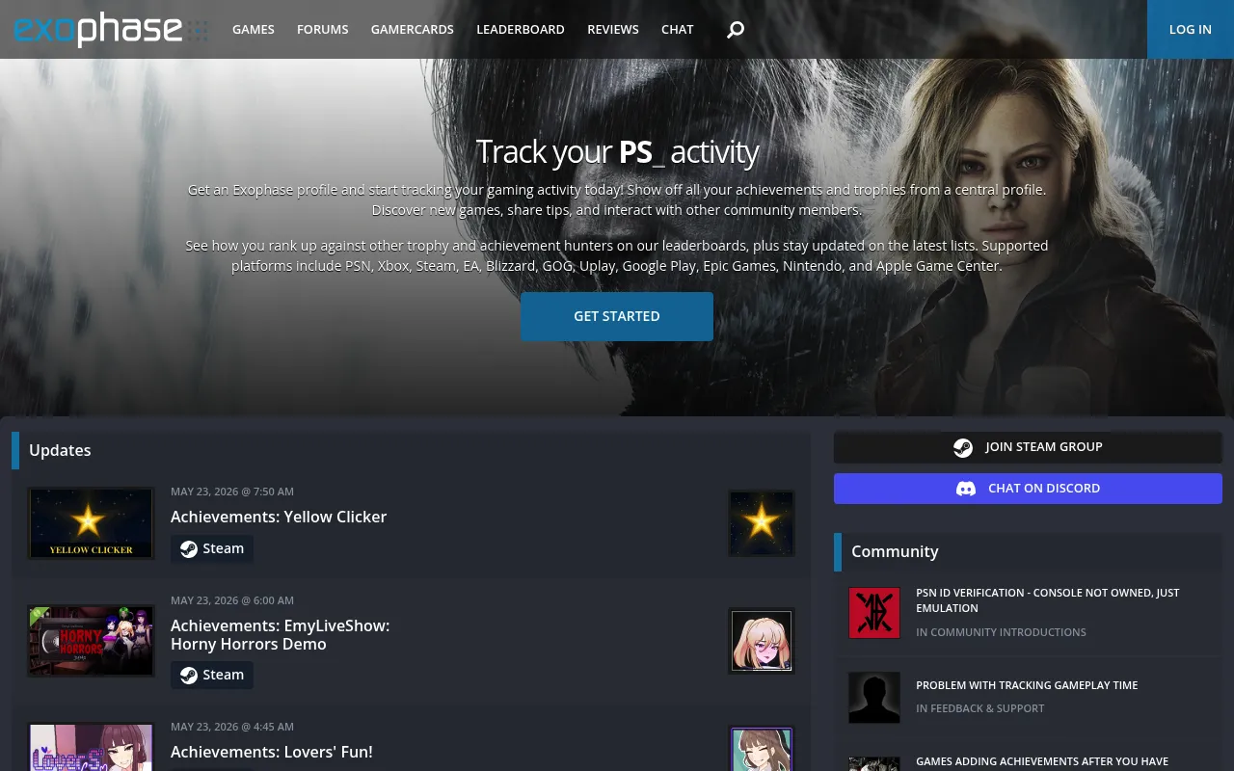The height and width of the screenshot is (771, 1234).
Task: Click the May 23, 2026 @ 6:00 AM timestamp
Action: pos(232,600)
